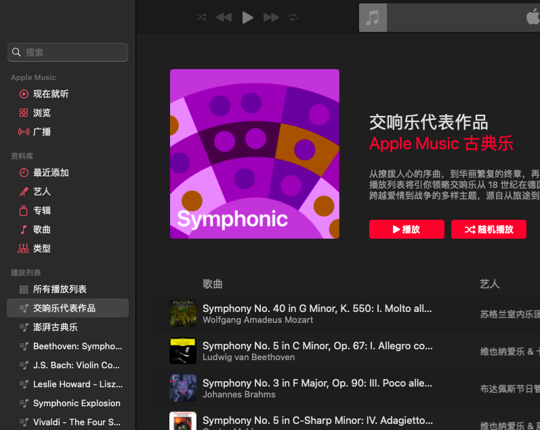Focus the 搜索 search field

coord(68,52)
